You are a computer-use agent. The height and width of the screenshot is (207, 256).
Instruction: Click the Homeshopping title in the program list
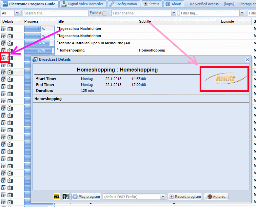coord(71,50)
